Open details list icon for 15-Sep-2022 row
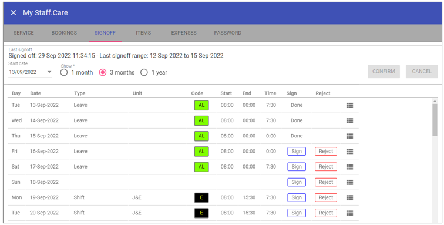The height and width of the screenshot is (225, 444). pos(349,136)
